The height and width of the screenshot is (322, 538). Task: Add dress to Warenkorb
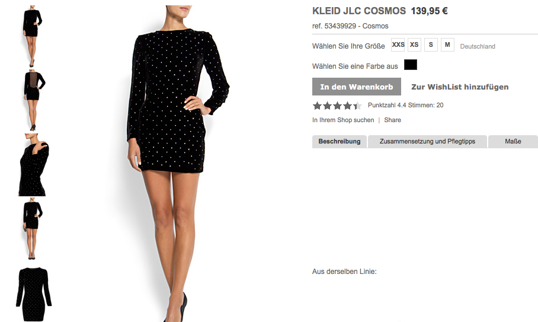[x=357, y=87]
